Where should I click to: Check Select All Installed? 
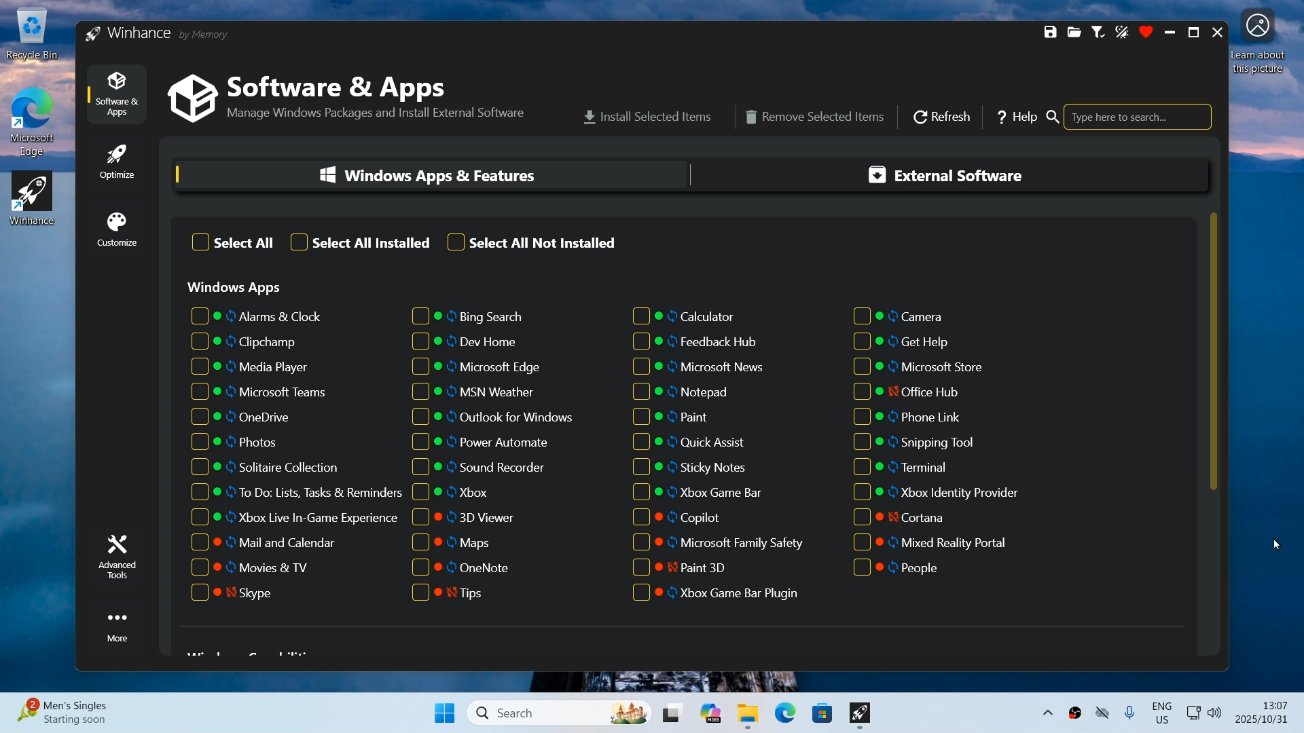click(x=298, y=242)
